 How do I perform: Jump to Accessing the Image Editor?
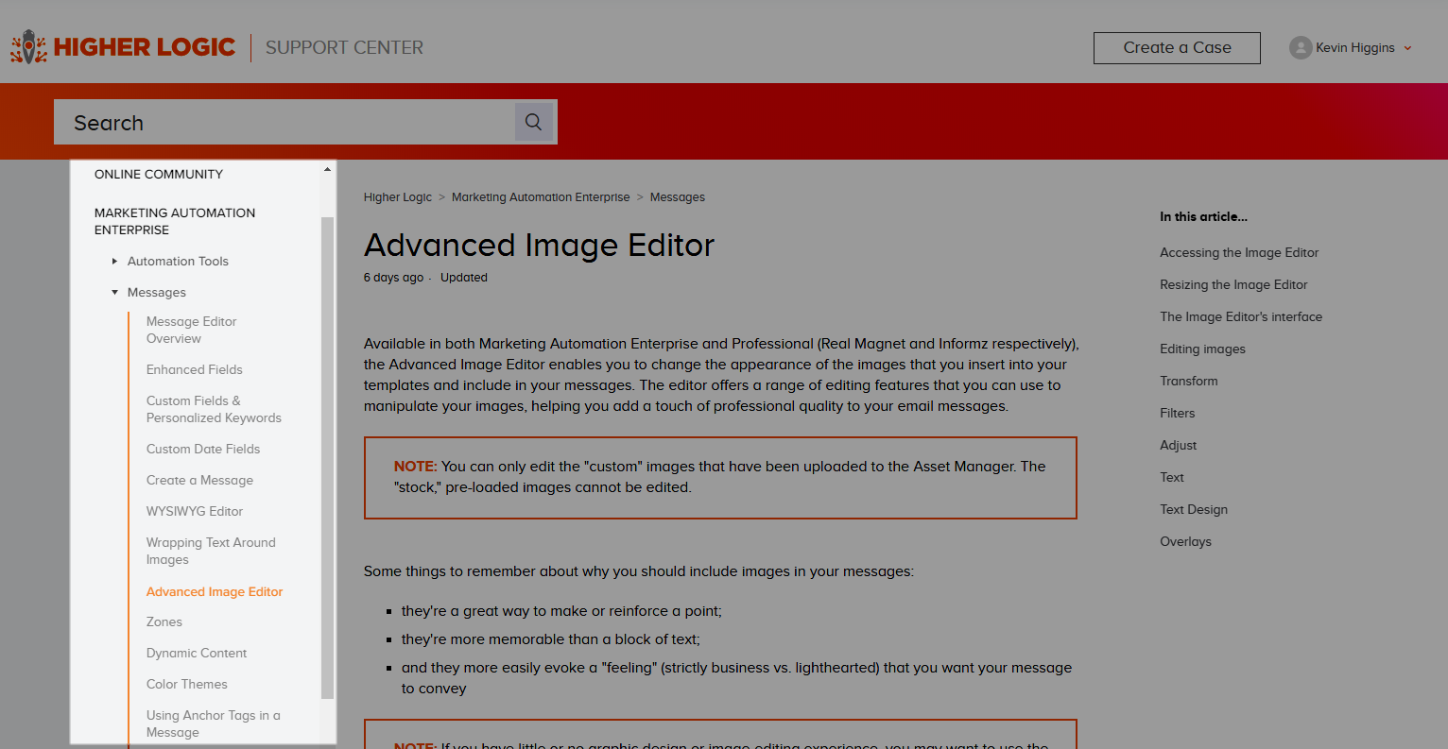[x=1239, y=252]
